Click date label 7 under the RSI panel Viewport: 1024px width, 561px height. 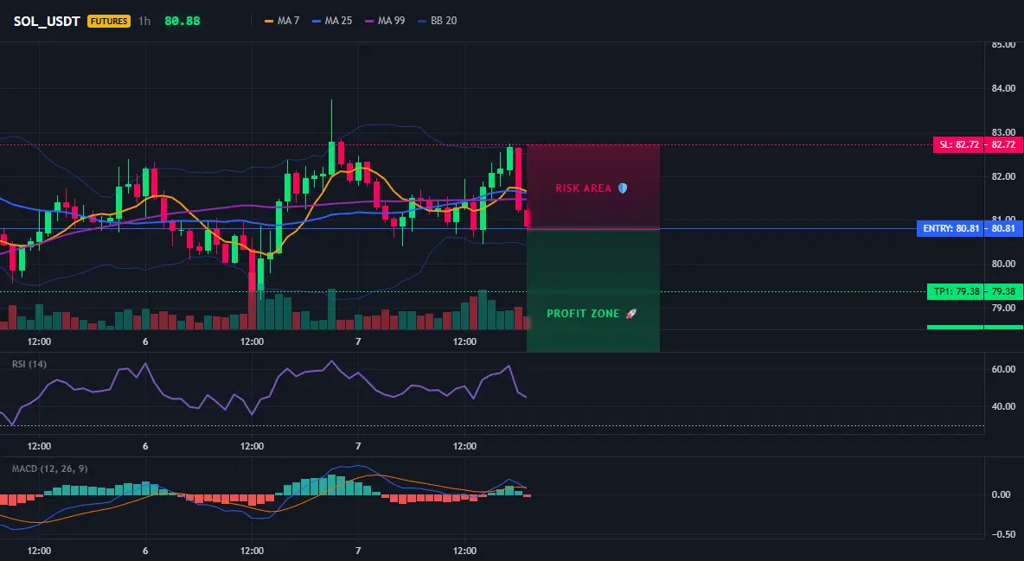coord(358,446)
